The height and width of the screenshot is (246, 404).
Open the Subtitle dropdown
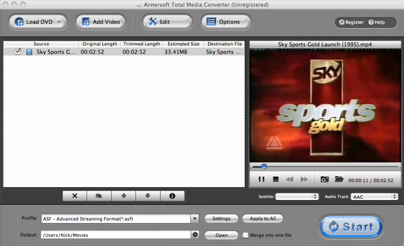click(297, 197)
